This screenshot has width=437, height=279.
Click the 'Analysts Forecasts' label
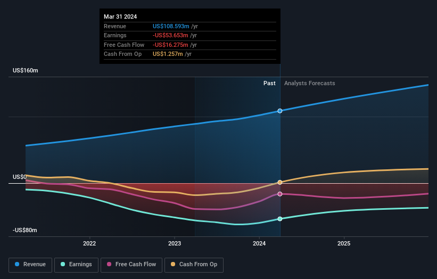[x=310, y=83]
